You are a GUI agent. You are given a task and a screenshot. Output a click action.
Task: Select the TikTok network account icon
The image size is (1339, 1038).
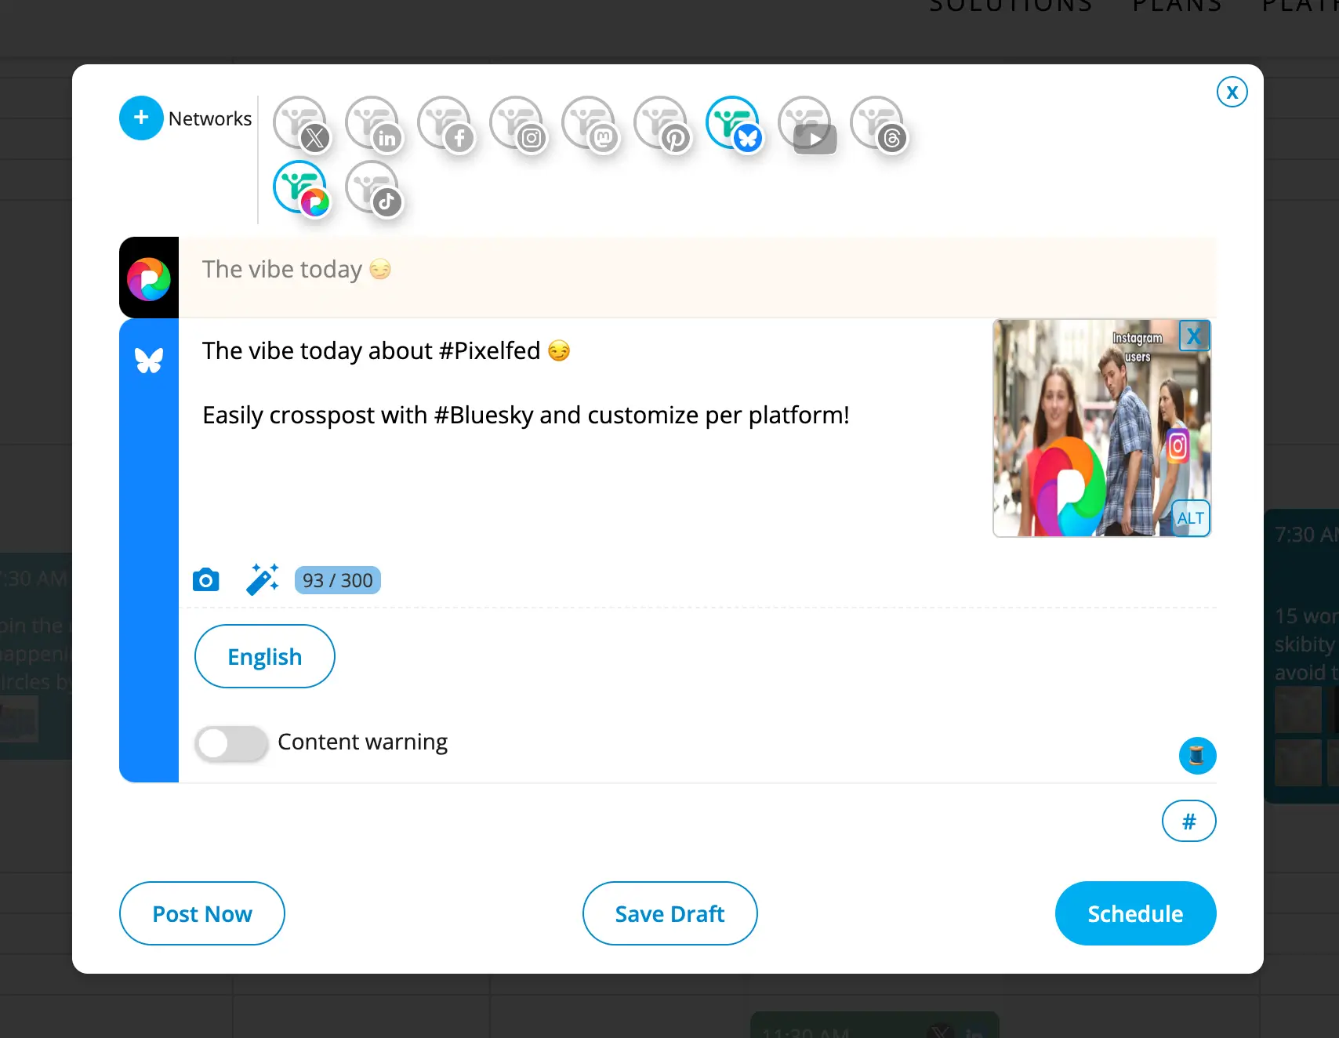pos(373,188)
